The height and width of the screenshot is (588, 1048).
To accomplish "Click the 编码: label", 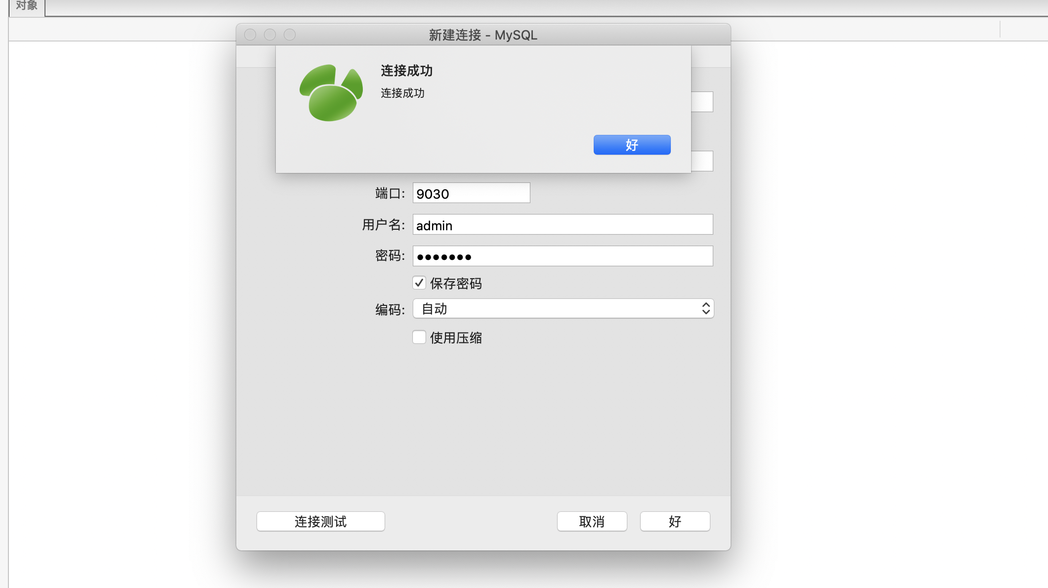I will tap(390, 310).
